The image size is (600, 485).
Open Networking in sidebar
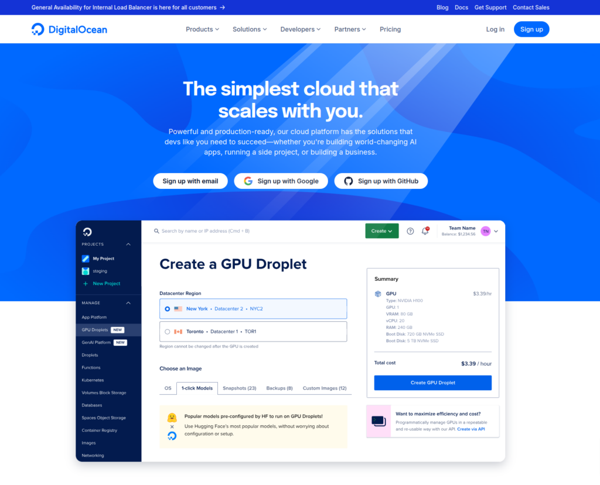point(93,456)
